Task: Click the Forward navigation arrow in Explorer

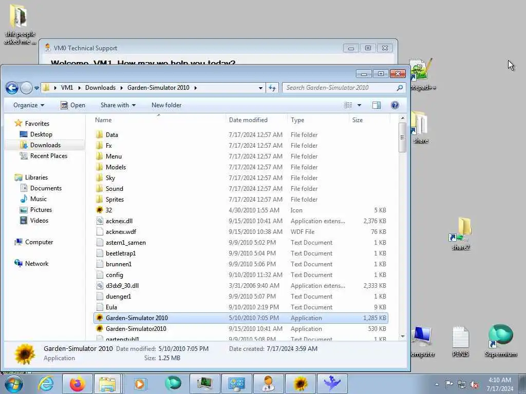Action: (26, 88)
